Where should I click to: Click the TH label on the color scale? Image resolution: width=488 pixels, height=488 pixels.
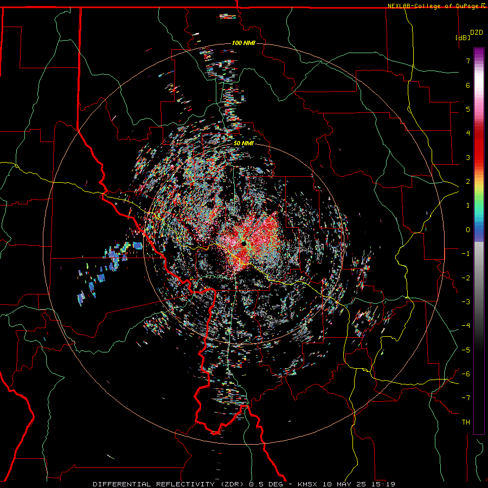pyautogui.click(x=466, y=422)
